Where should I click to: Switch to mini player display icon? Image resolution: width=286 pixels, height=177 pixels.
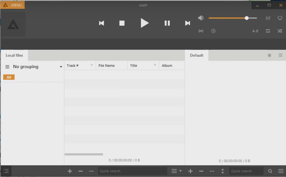[x=280, y=18]
